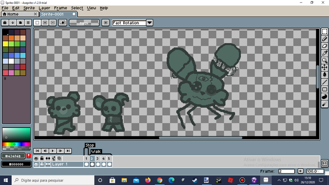Select the Paint Bucket tool
This screenshot has width=329, height=185.
tap(324, 75)
